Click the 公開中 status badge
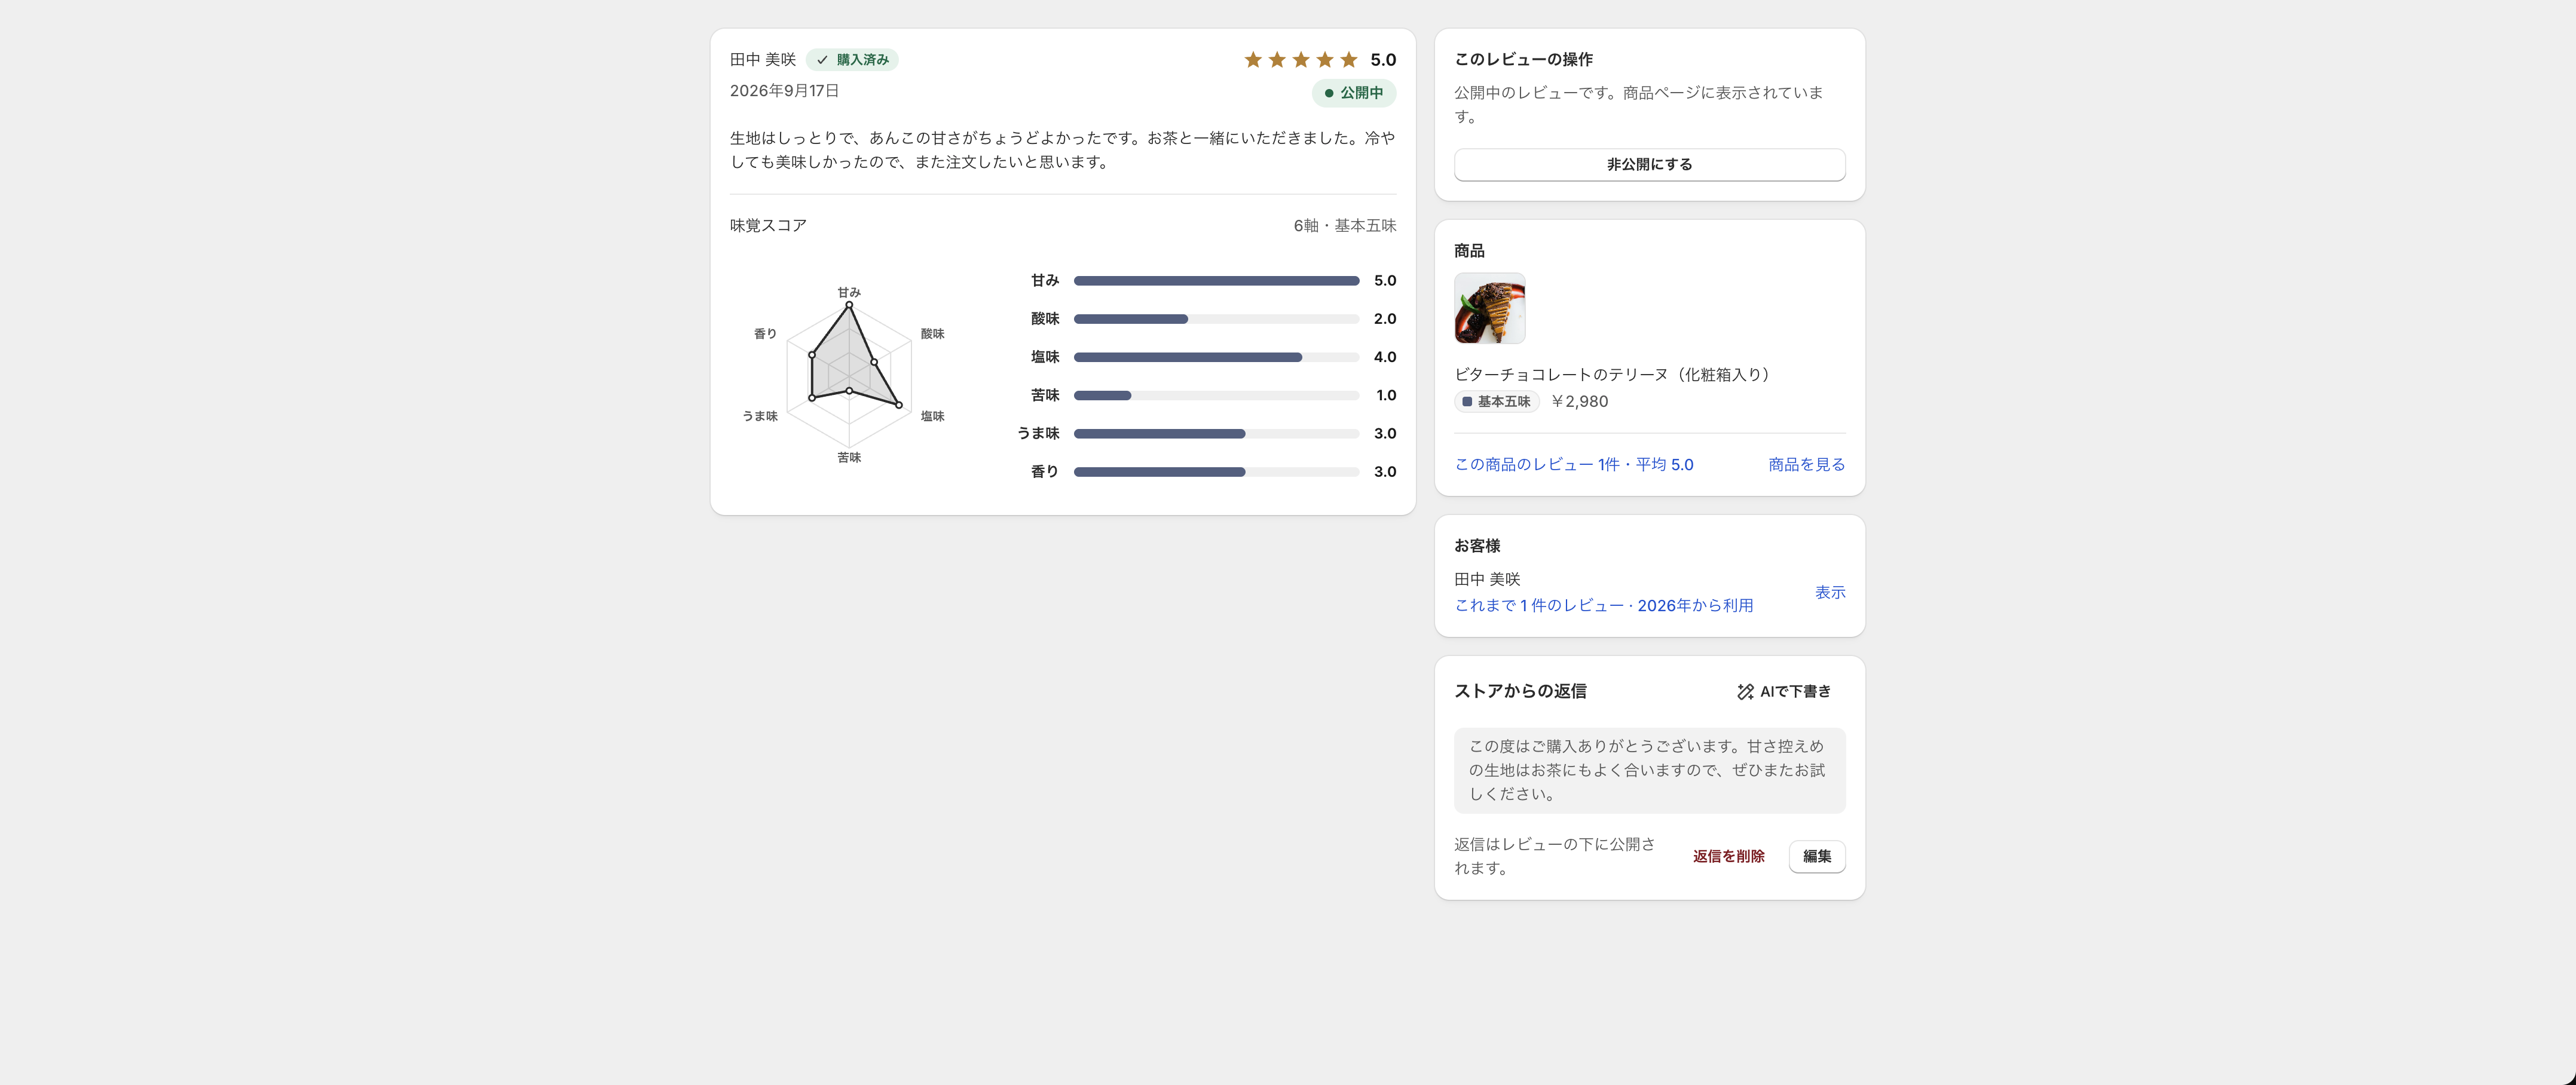The width and height of the screenshot is (2576, 1085). (x=1353, y=93)
